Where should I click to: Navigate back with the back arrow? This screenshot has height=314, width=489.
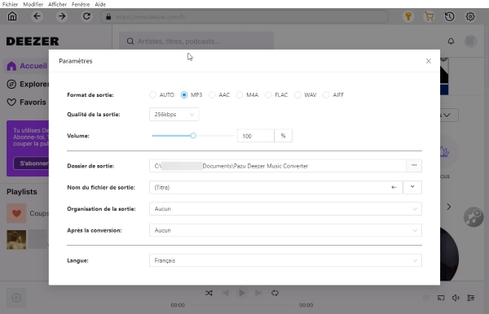click(37, 16)
